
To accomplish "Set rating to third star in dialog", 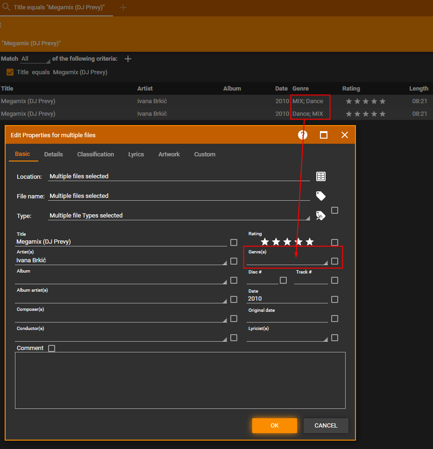I will point(287,242).
